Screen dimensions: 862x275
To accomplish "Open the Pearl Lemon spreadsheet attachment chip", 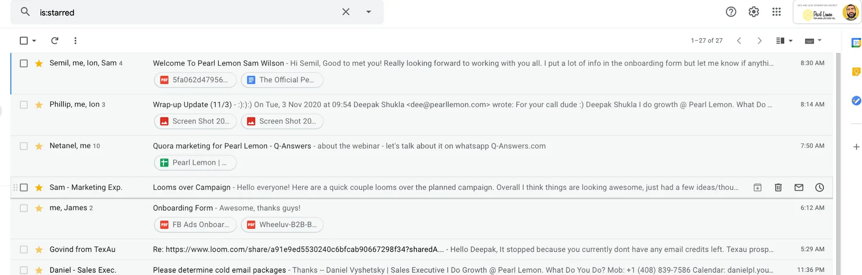I will 196,163.
